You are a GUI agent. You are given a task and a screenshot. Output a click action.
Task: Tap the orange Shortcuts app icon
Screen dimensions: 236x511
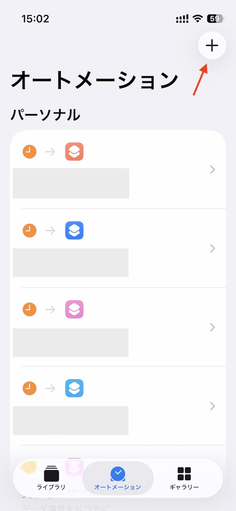(x=74, y=152)
